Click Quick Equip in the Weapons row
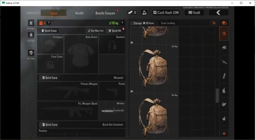 coord(50,78)
